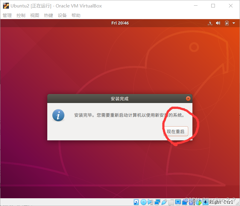Click the 现在重启 restart button
This screenshot has height=206, width=240.
[x=176, y=131]
